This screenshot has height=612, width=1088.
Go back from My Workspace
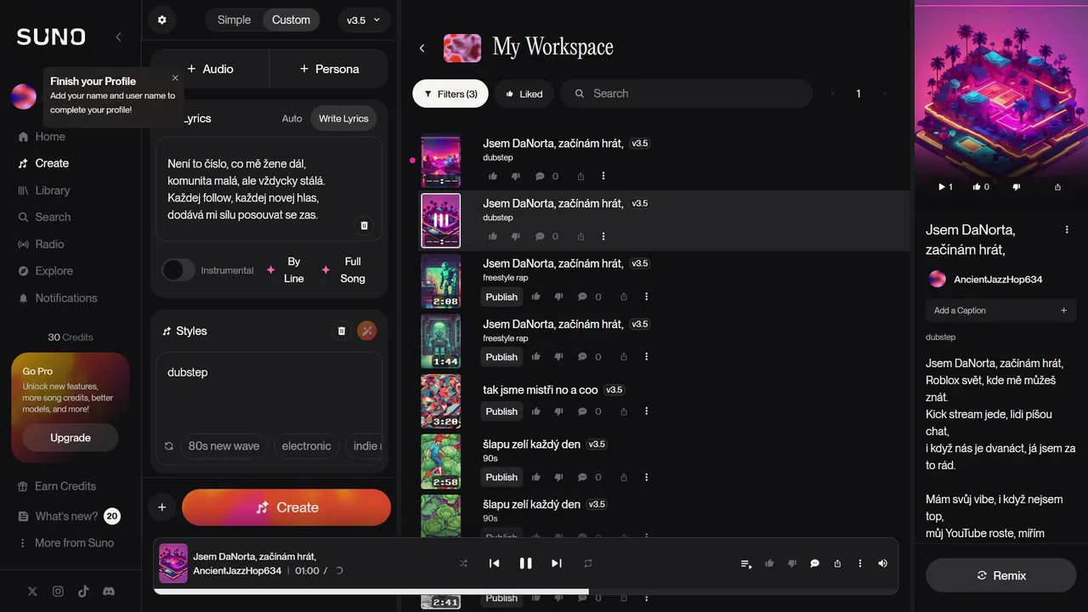pyautogui.click(x=422, y=48)
